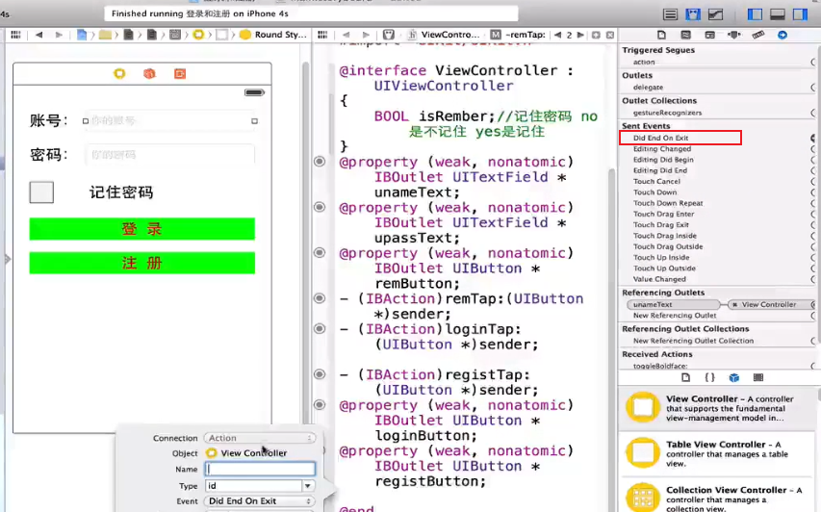The height and width of the screenshot is (512, 821).
Task: Show the File Template library
Action: [x=685, y=377]
